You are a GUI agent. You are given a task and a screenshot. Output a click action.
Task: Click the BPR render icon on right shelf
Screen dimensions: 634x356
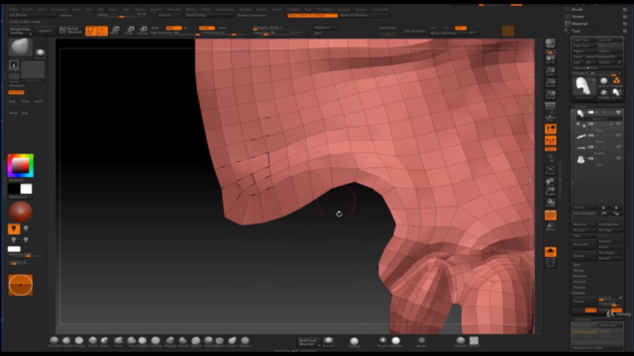(551, 44)
